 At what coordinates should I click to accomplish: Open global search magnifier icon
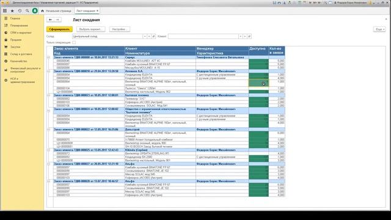[x=27, y=11]
